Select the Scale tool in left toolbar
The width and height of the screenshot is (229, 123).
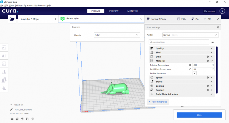[x=4, y=55]
